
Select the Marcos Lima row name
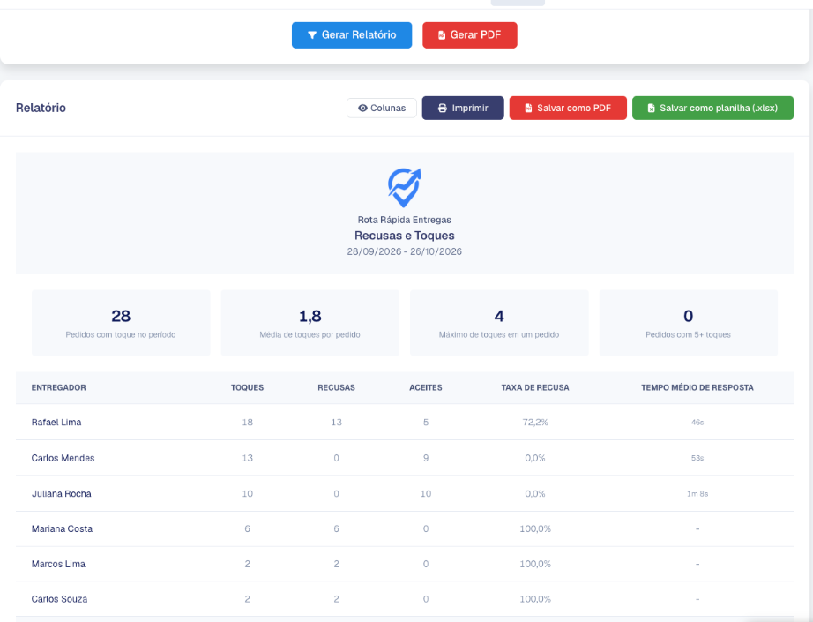pos(58,564)
